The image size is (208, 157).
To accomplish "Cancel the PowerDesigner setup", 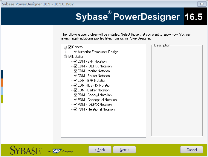I will (x=192, y=150).
